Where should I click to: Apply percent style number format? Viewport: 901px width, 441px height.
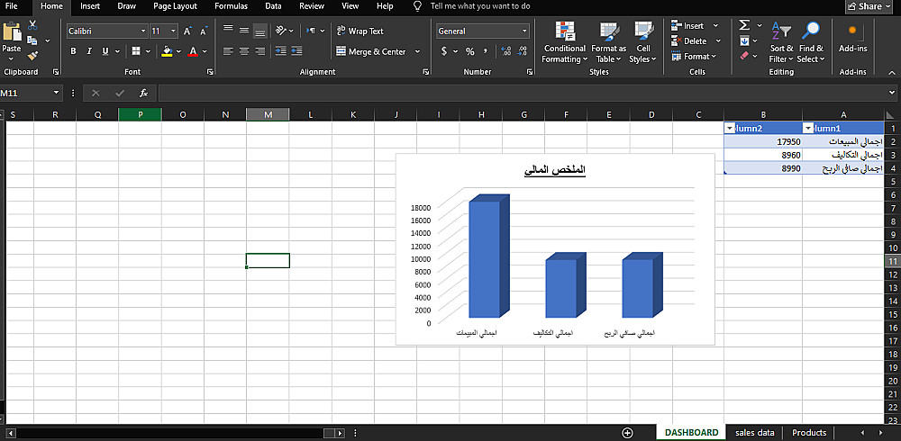(470, 51)
